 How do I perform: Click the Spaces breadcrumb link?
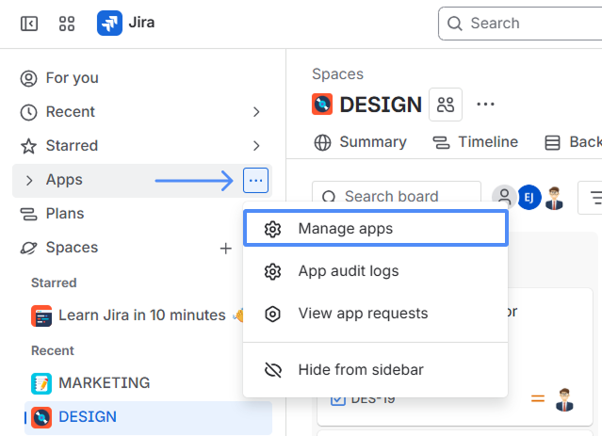coord(337,74)
